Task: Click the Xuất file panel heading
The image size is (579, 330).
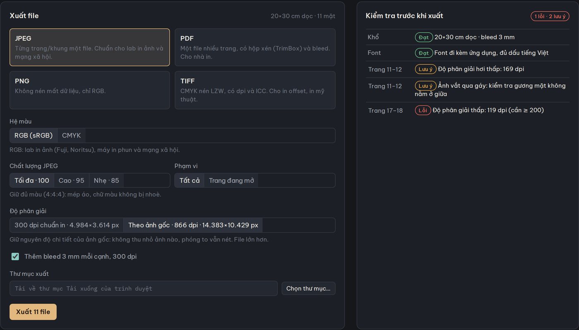Action: pyautogui.click(x=24, y=16)
